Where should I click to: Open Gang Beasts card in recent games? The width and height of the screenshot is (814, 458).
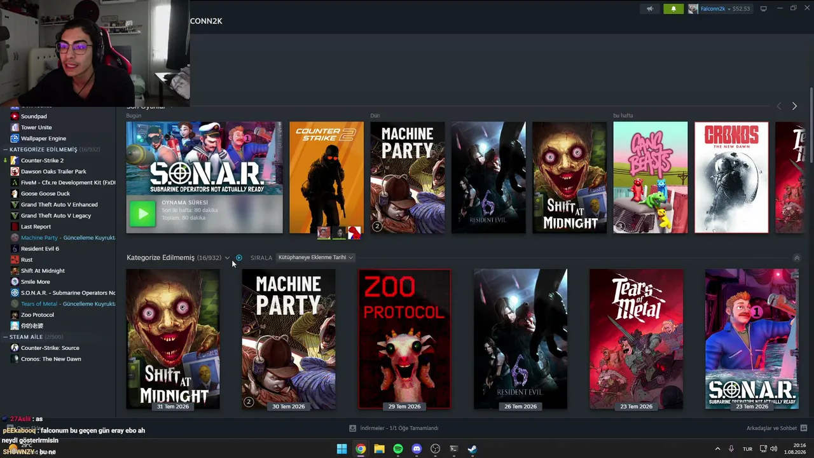pyautogui.click(x=650, y=177)
